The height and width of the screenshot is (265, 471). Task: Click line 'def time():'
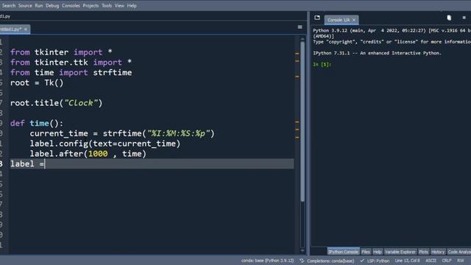pos(37,124)
